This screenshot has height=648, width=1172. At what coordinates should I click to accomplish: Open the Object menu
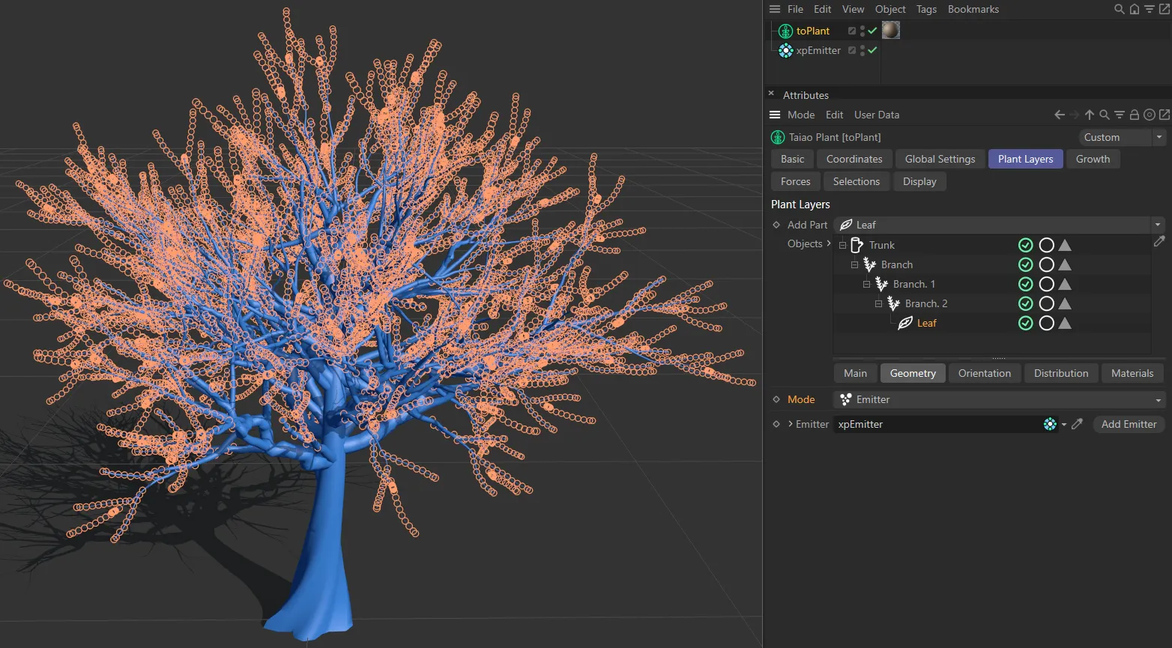tap(889, 9)
